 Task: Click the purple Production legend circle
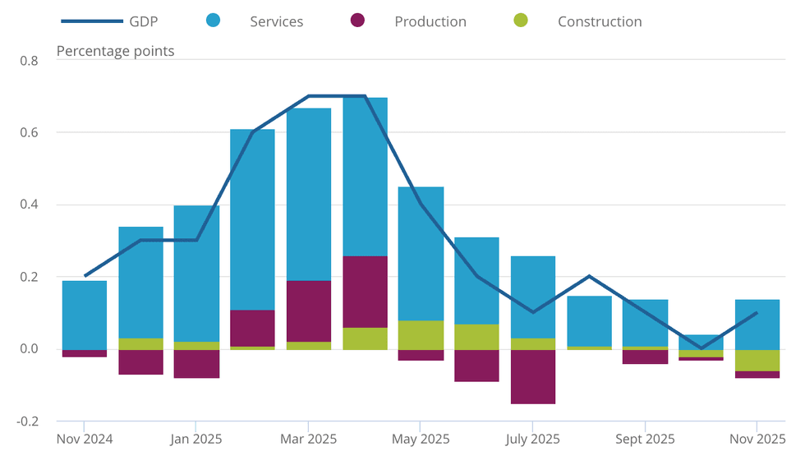357,21
